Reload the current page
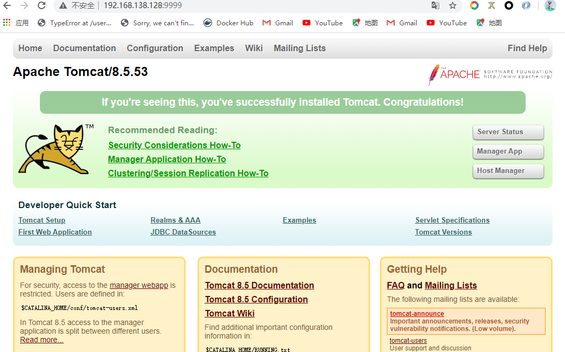Screen dimensions: 565x352 (x=42, y=7)
